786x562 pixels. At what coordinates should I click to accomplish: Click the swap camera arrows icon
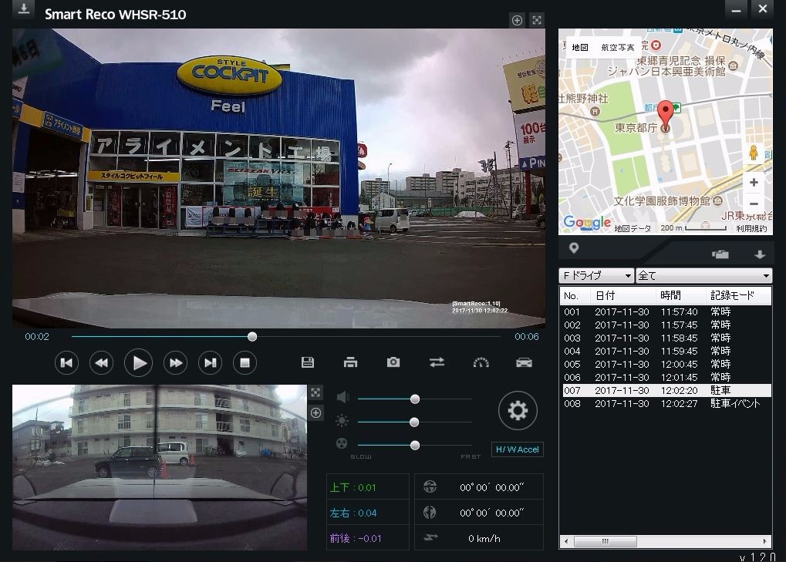[437, 362]
